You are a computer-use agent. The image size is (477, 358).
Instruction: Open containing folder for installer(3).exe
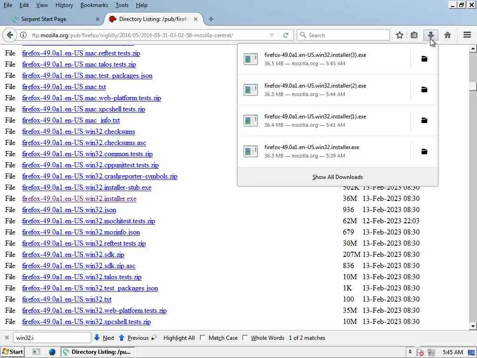point(424,59)
